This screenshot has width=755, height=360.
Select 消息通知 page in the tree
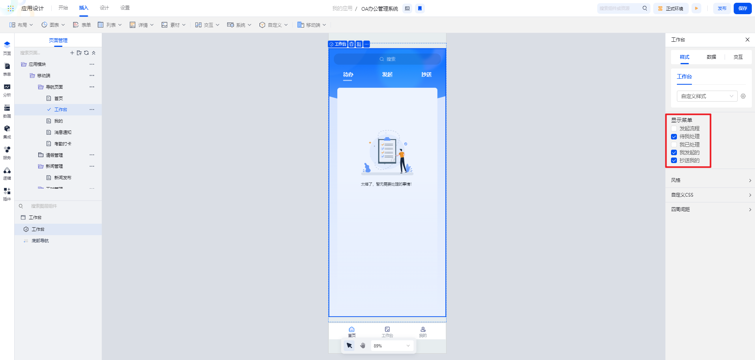coord(63,132)
